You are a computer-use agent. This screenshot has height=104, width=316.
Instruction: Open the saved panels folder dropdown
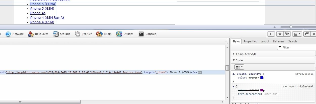pos(297,34)
